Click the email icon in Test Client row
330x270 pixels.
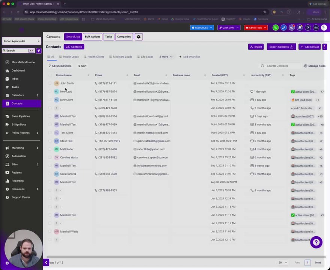135,133
